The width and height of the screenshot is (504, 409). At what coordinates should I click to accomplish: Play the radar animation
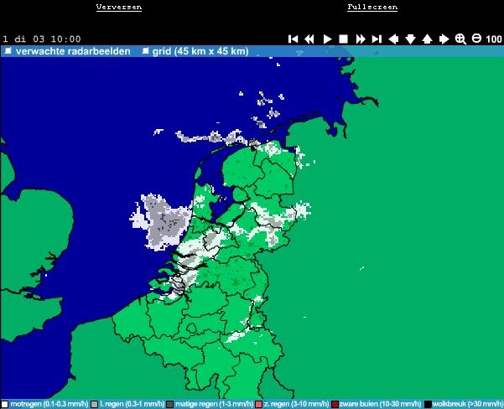(x=327, y=39)
